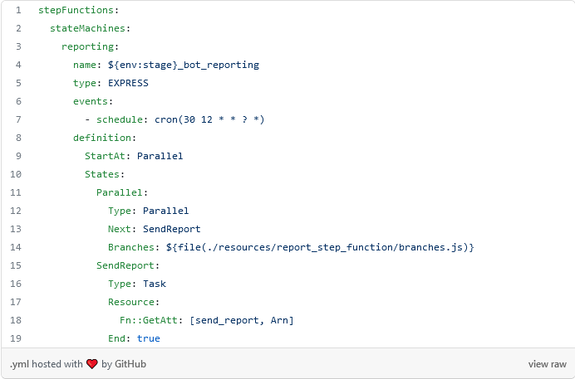Open the view raw link
This screenshot has height=379, width=575.
547,364
